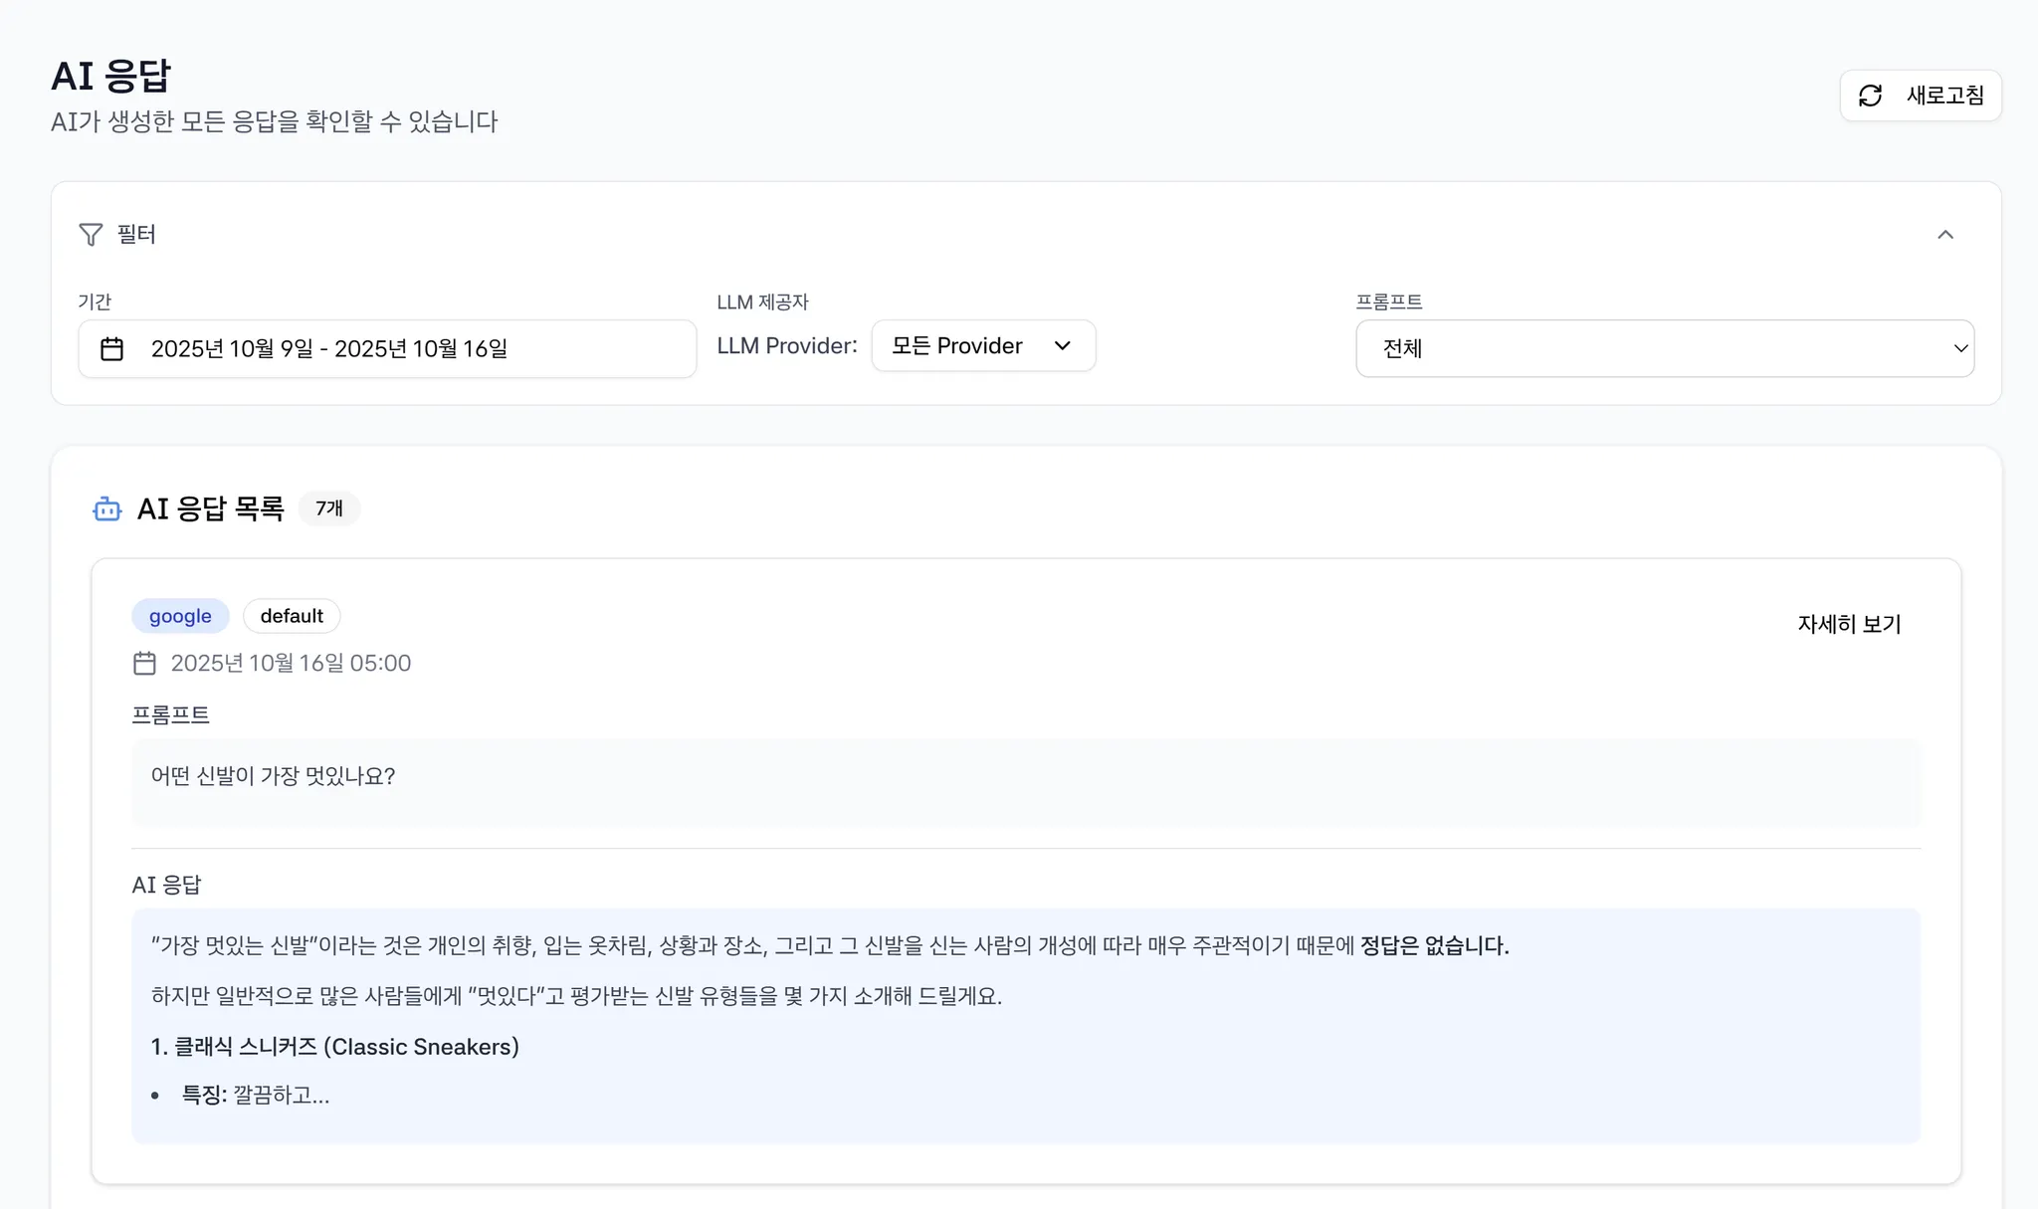The image size is (2038, 1209).
Task: Collapse the 필터 panel with the chevron
Action: (1944, 235)
